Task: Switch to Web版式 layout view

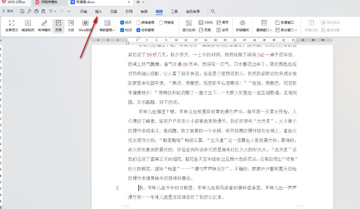Action: (85, 26)
